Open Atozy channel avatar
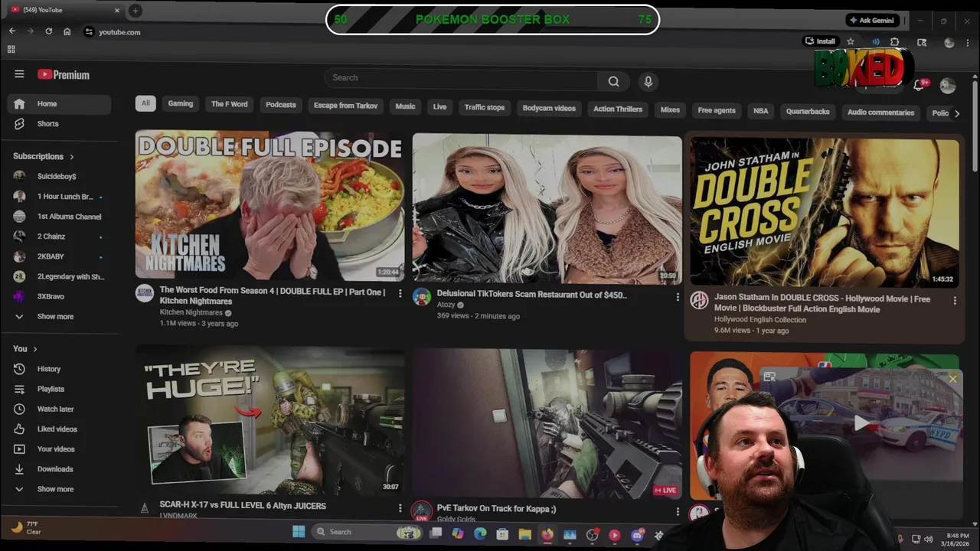 pyautogui.click(x=422, y=297)
